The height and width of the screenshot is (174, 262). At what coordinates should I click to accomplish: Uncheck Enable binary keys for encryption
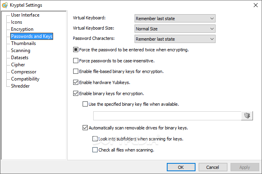(76, 93)
